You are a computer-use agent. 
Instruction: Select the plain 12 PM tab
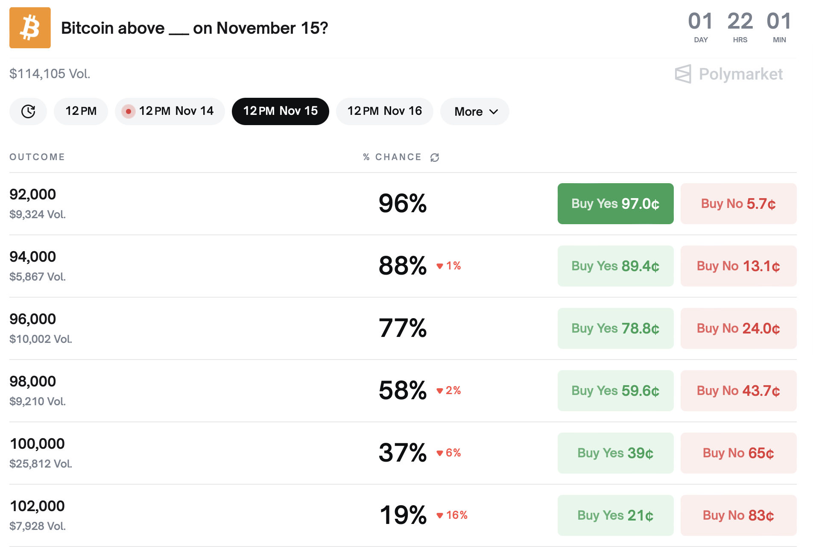pyautogui.click(x=81, y=111)
